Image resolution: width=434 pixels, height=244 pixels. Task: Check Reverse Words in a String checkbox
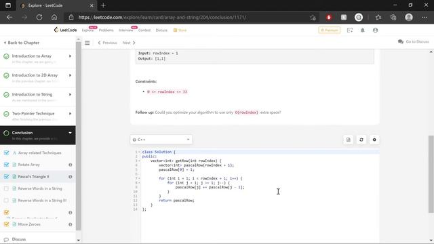tap(6, 188)
